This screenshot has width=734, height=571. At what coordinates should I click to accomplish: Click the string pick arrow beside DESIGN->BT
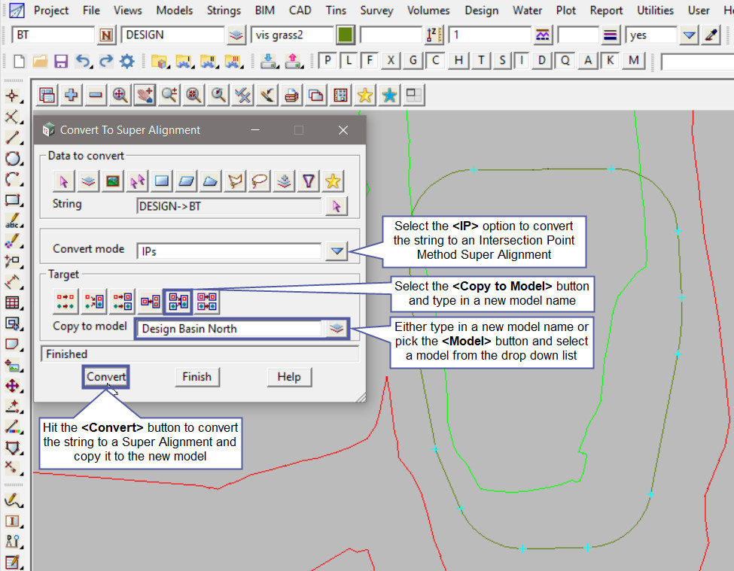[x=337, y=205]
